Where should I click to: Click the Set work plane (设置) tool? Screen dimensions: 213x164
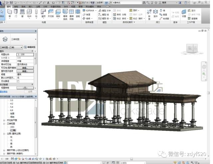tap(184, 13)
